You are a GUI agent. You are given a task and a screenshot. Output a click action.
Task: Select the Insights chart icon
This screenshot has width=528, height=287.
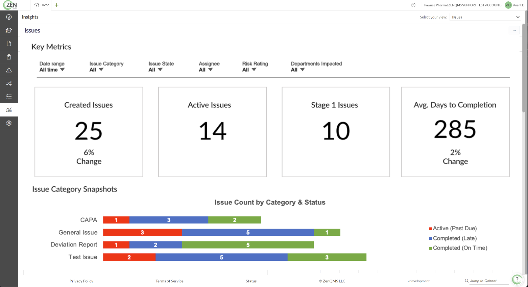(9, 110)
